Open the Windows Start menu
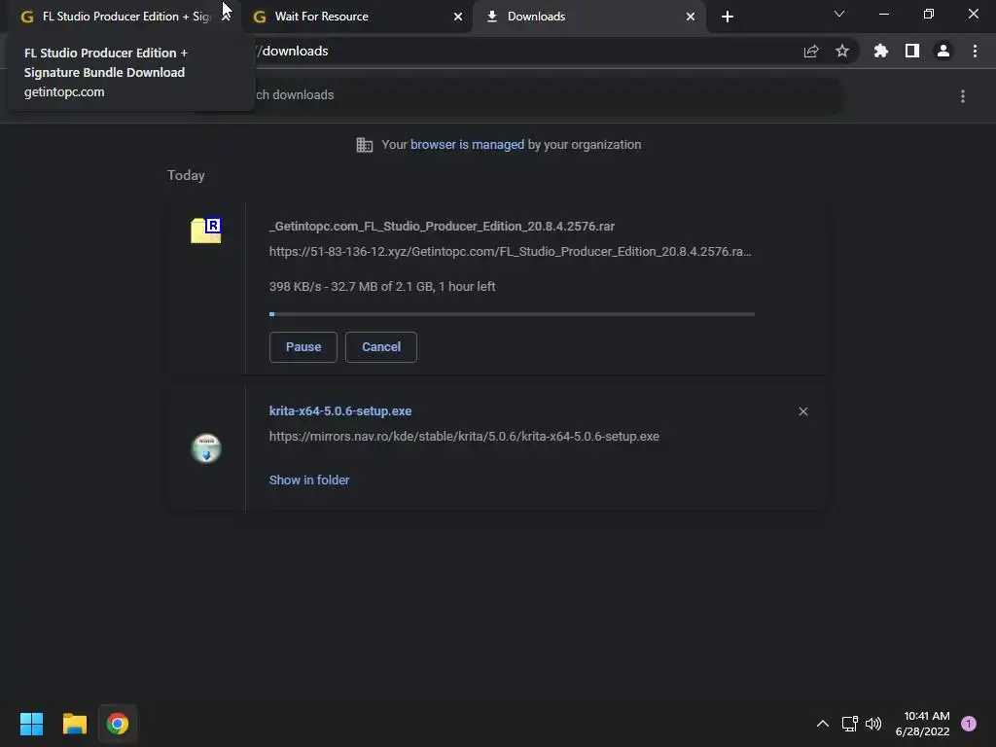Viewport: 996px width, 747px height. pos(31,724)
